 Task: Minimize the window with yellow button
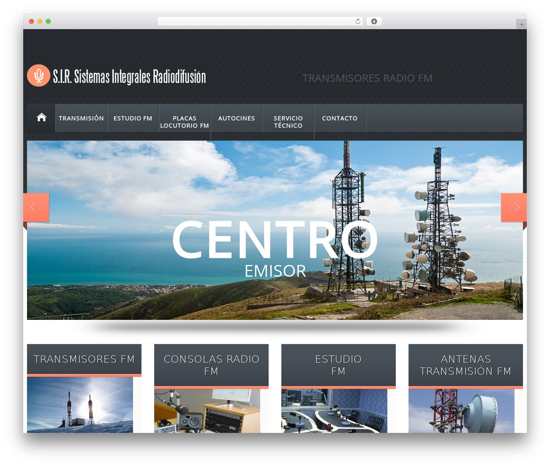click(x=40, y=21)
